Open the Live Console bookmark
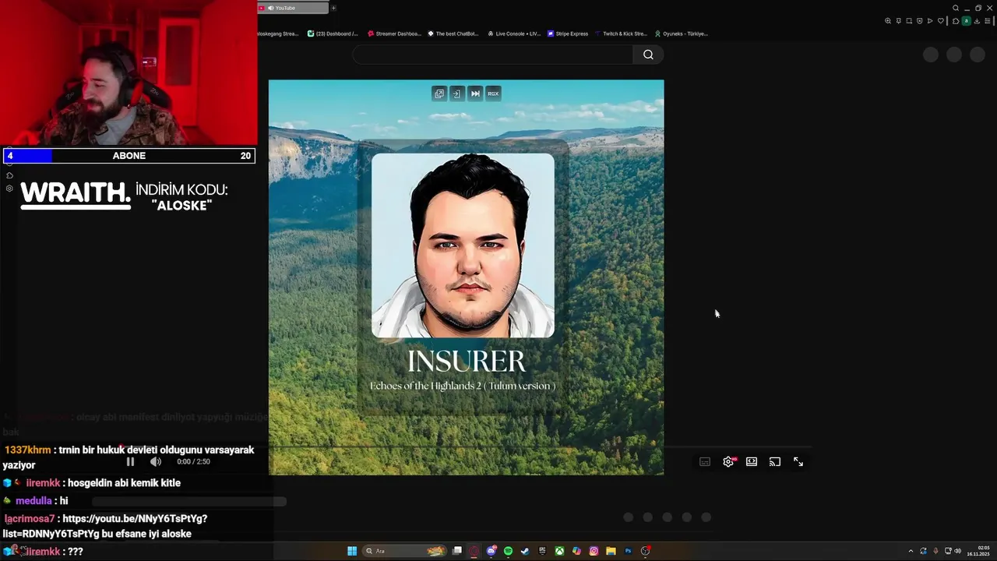The image size is (997, 561). tap(513, 34)
